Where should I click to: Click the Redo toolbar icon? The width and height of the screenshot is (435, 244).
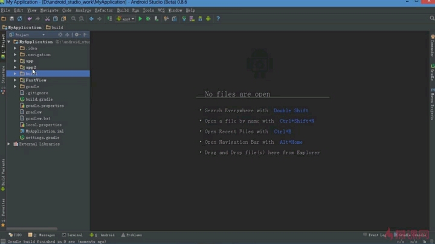(37, 19)
